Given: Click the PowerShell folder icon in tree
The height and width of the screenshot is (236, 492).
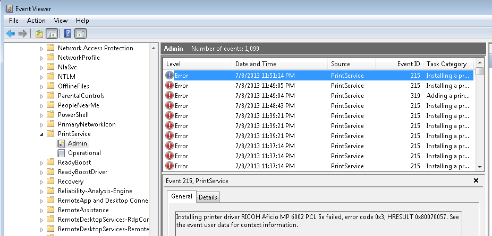Looking at the screenshot, I should coord(50,115).
